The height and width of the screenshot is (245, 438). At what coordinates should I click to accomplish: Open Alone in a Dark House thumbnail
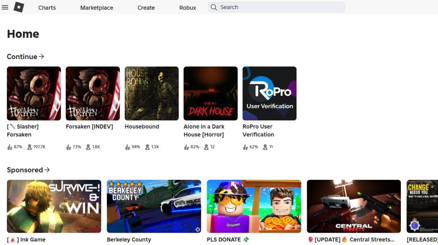coord(211,94)
